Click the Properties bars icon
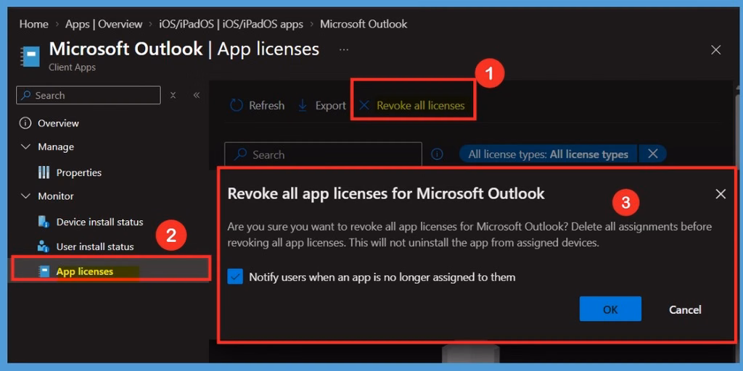Screen dimensions: 743x371 pyautogui.click(x=44, y=172)
